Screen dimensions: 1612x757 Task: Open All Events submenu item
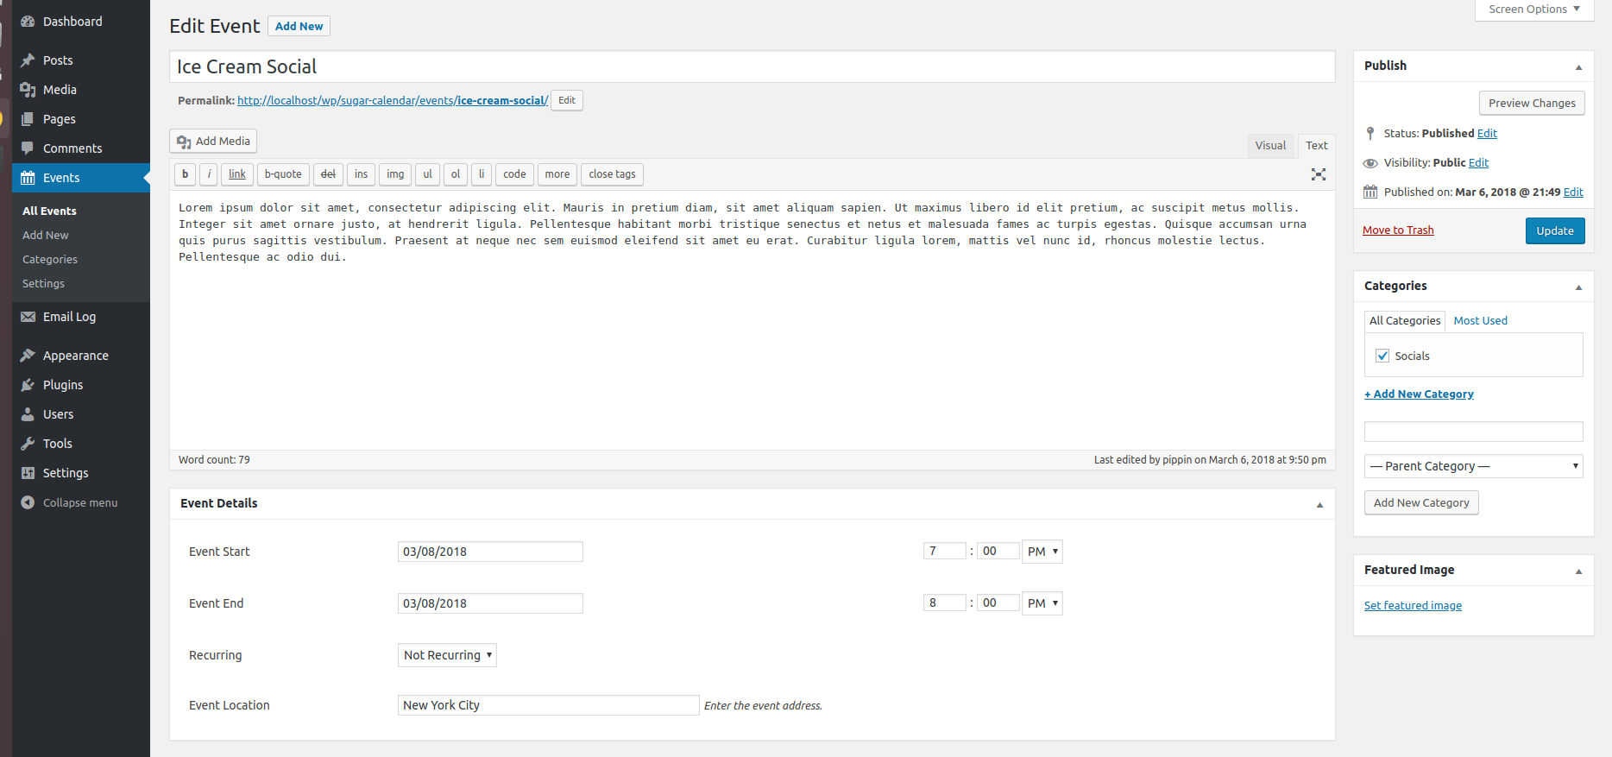(x=49, y=211)
